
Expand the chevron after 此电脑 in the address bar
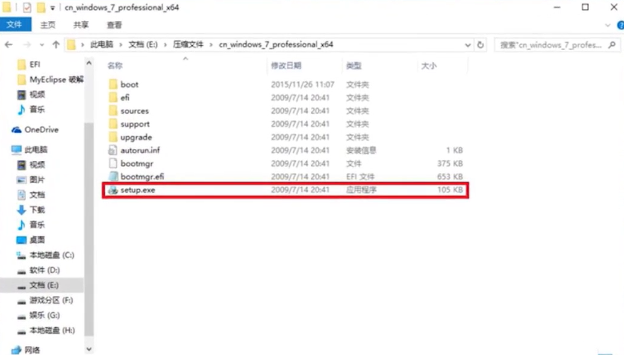point(120,45)
